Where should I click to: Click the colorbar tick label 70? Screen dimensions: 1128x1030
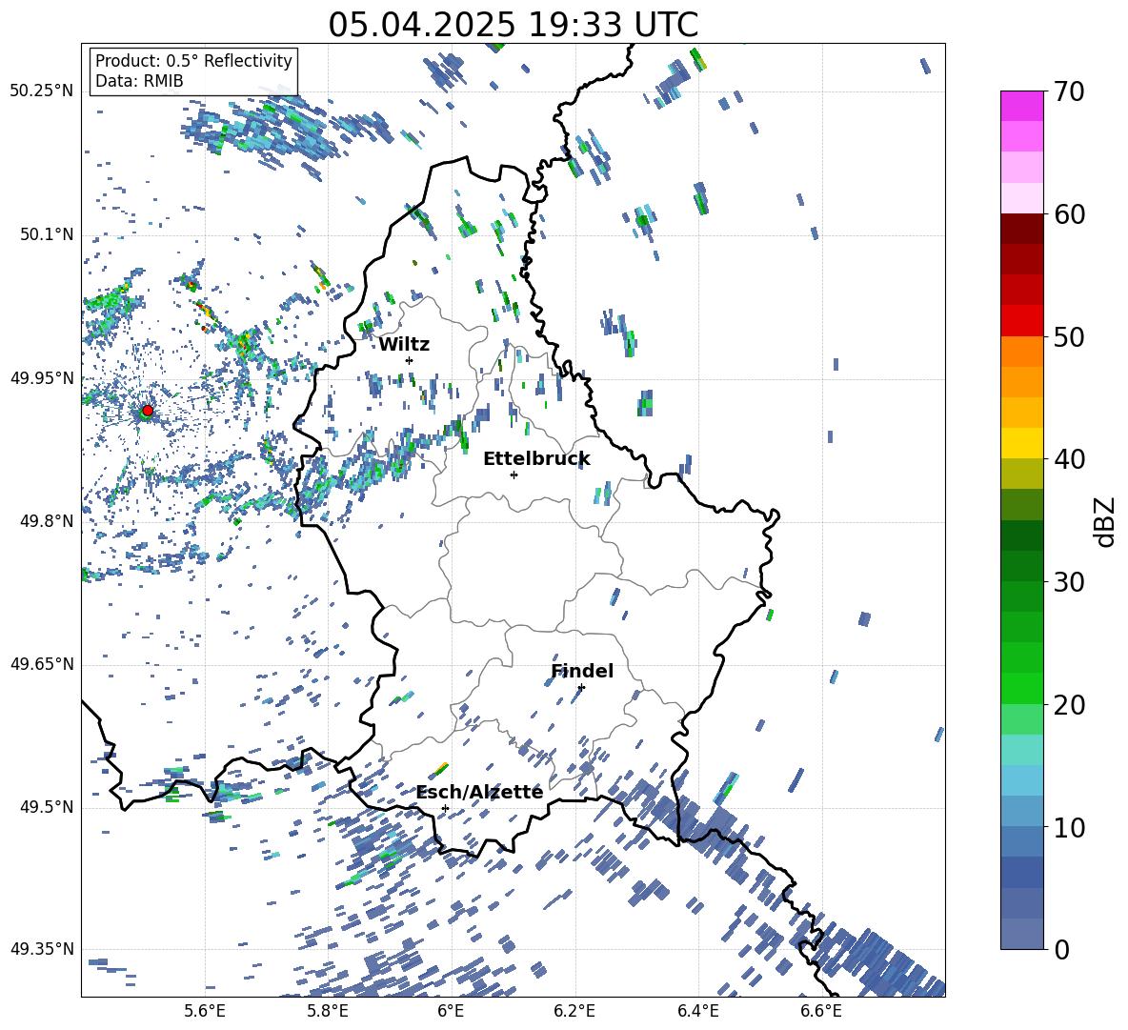point(1069,91)
